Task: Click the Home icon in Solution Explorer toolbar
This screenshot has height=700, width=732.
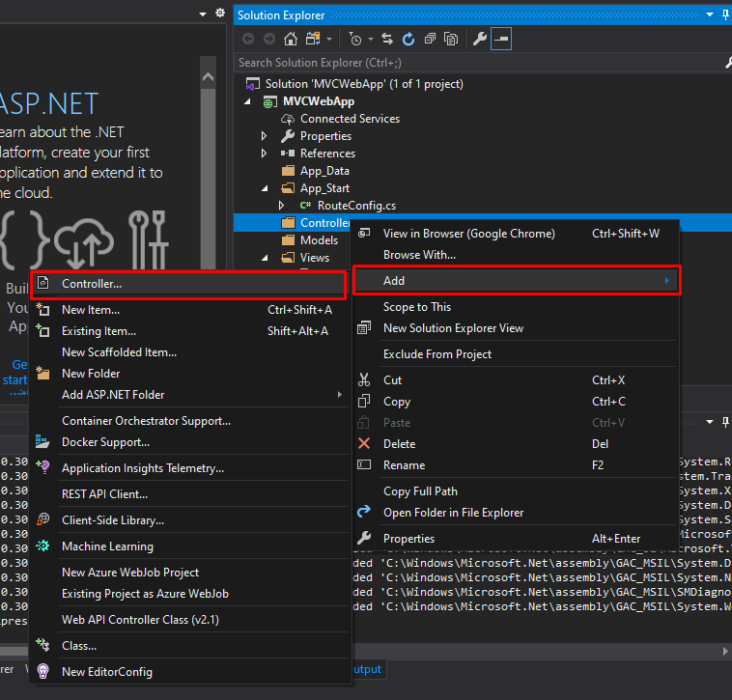Action: [x=291, y=39]
